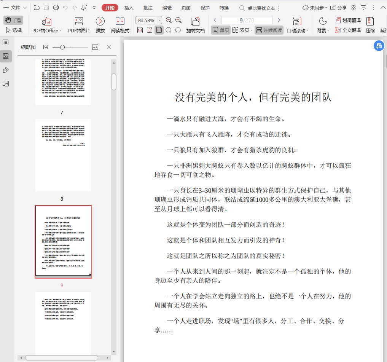387x362 pixels.
Task: Open the bookmarks outline sidebar icon
Action: tap(6, 43)
